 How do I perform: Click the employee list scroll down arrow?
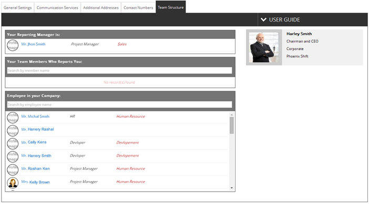pyautogui.click(x=232, y=188)
